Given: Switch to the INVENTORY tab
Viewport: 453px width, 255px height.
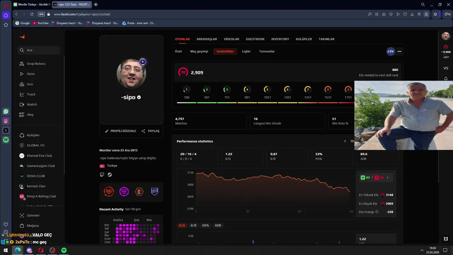Looking at the screenshot, I should (280, 39).
